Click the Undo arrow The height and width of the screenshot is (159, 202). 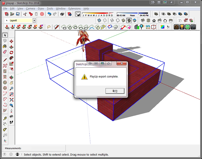click(x=49, y=14)
